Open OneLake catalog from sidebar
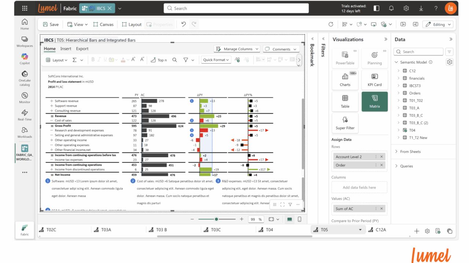Screen dimensions: 469x263 click(25, 77)
